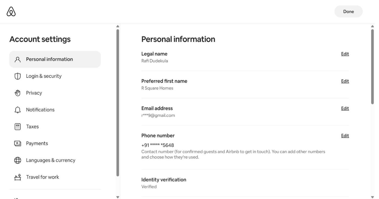Click the person icon beside Personal information

point(18,59)
